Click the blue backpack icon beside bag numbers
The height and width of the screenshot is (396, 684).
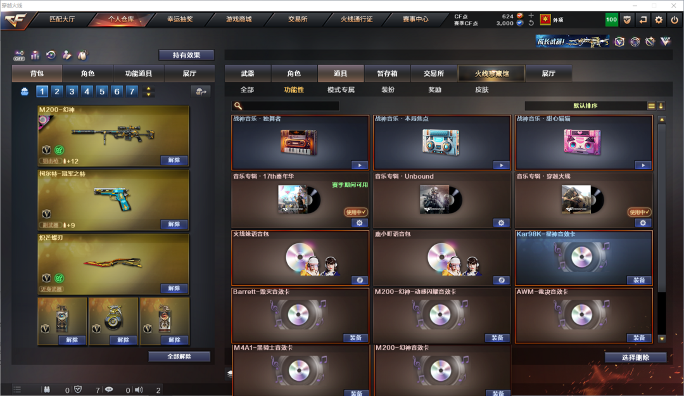point(25,91)
